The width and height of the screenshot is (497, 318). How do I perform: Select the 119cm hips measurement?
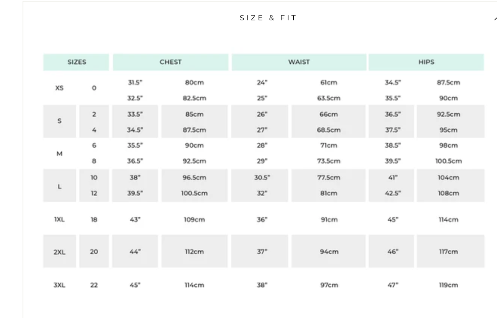tap(448, 285)
